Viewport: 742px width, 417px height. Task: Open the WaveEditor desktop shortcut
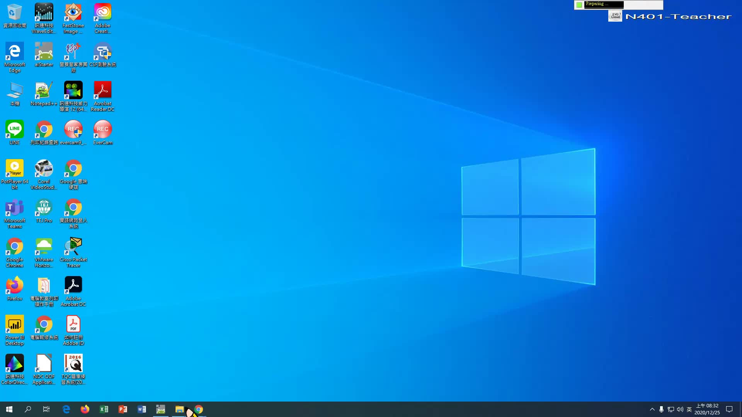pos(44,19)
